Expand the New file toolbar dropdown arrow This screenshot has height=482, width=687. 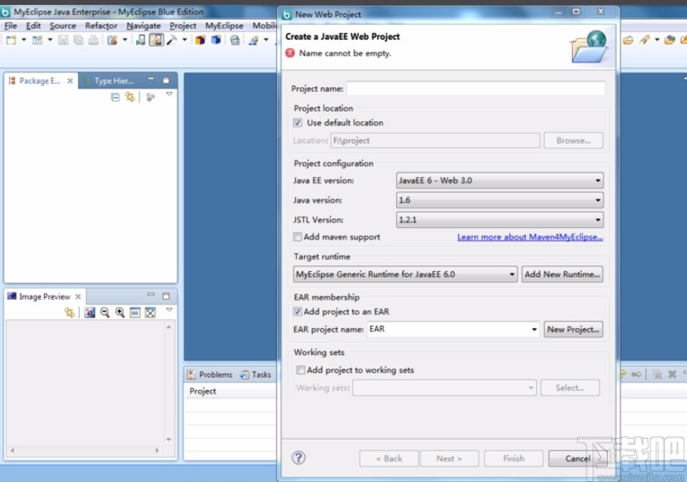[24, 40]
